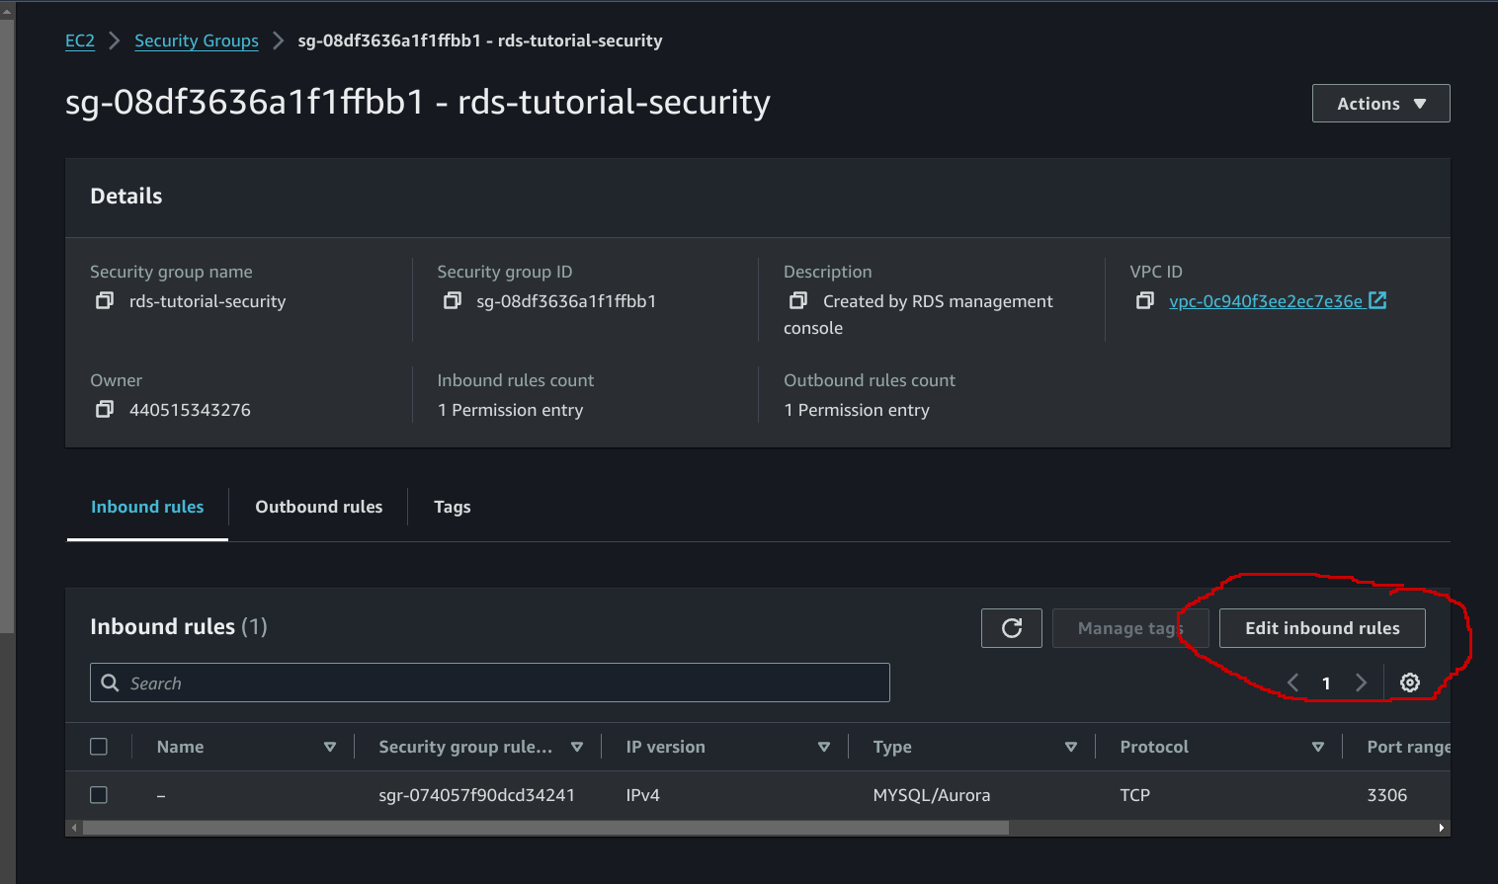Copy the security group ID value
The width and height of the screenshot is (1498, 884).
452,300
